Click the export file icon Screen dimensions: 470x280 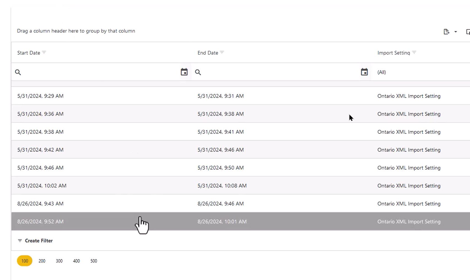[446, 32]
